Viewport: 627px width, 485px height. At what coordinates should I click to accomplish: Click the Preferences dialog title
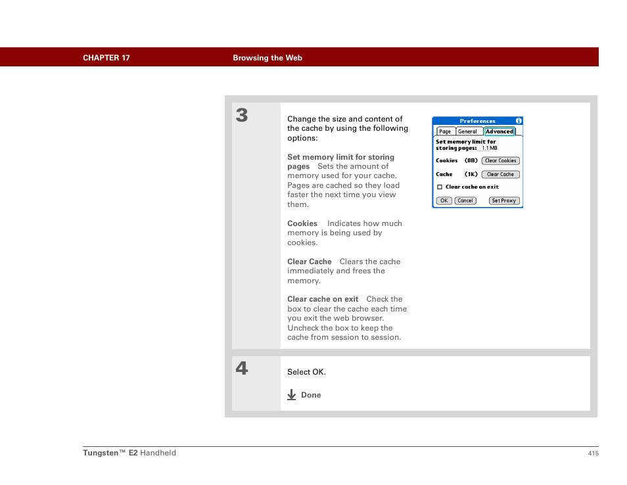[x=477, y=121]
